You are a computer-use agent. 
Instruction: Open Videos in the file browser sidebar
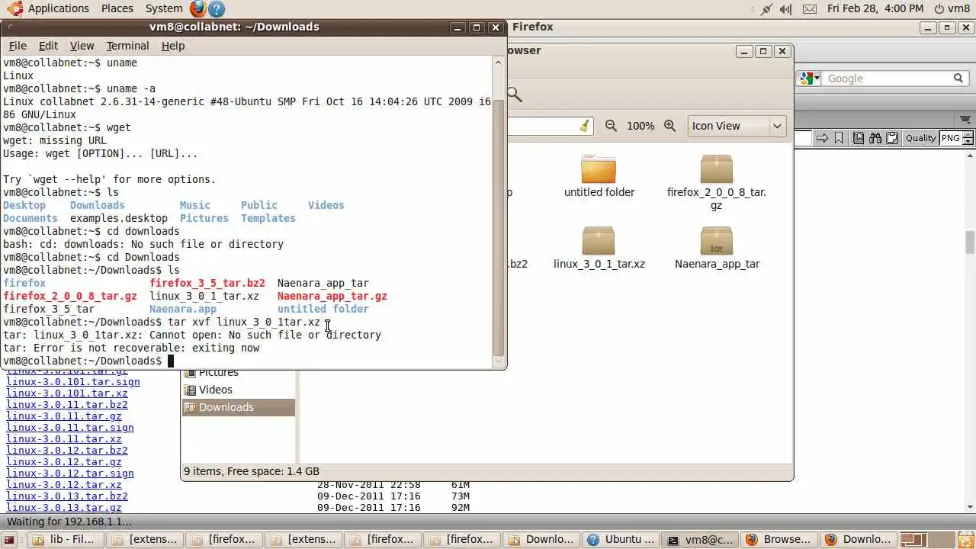(x=215, y=390)
